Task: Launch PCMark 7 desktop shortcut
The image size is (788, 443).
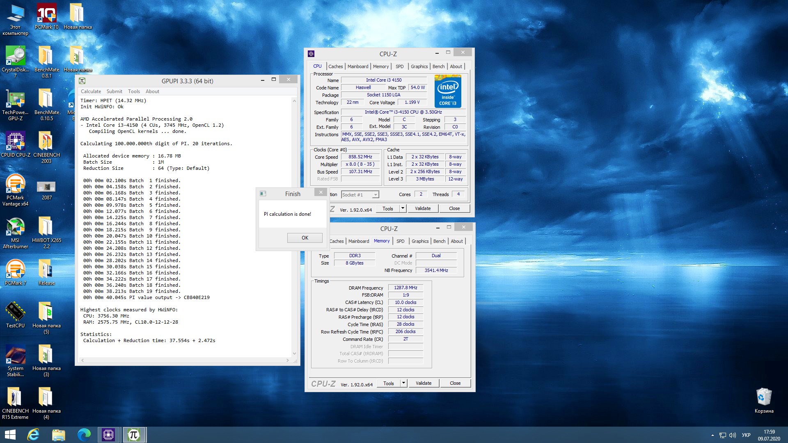Action: [15, 272]
